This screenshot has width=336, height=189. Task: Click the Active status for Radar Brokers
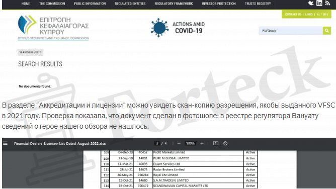[250, 169]
